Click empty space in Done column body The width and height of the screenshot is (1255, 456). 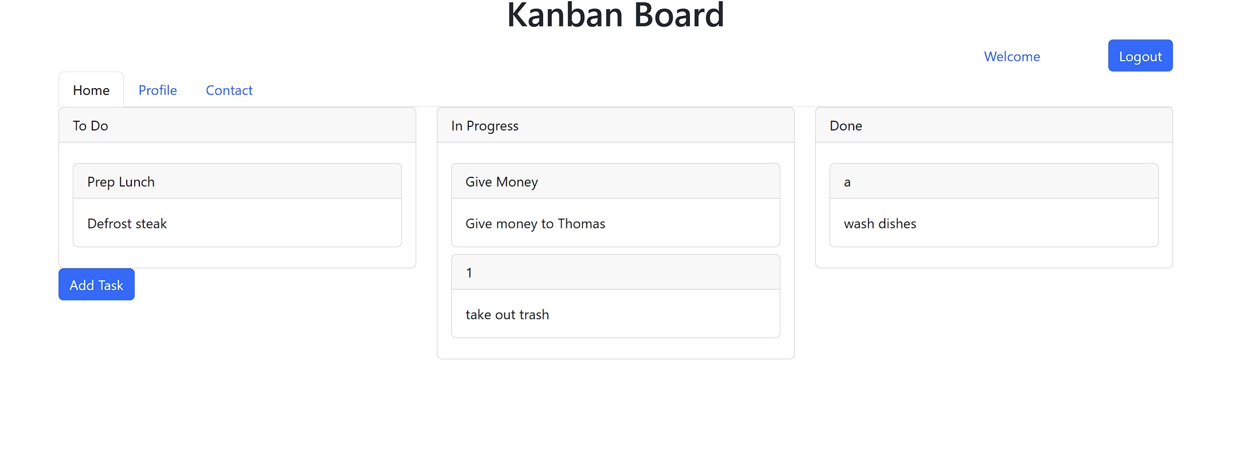pyautogui.click(x=994, y=257)
